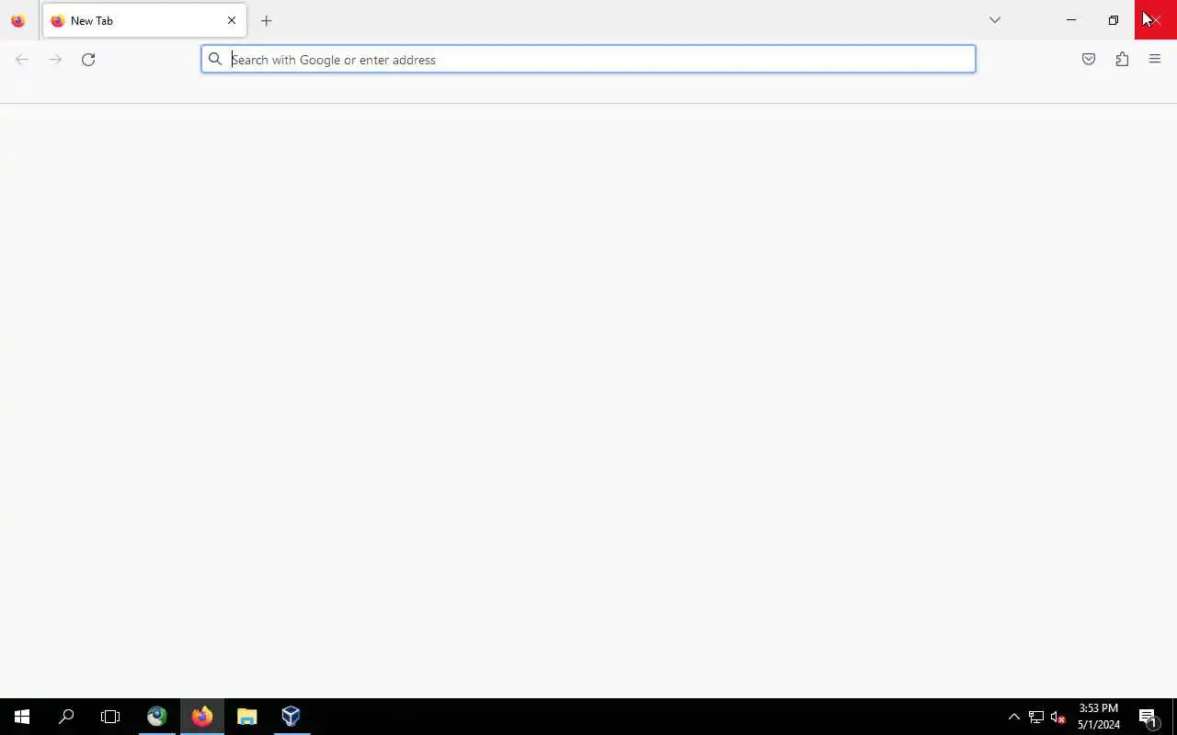
Task: Go back one page
Action: [22, 60]
